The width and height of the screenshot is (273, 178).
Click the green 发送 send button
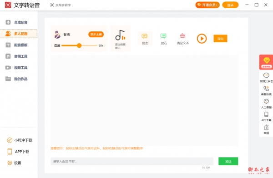[x=228, y=161]
